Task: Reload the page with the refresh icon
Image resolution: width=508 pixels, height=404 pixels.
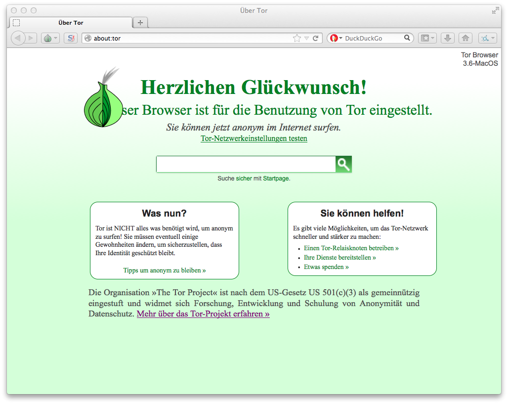Action: pyautogui.click(x=315, y=38)
